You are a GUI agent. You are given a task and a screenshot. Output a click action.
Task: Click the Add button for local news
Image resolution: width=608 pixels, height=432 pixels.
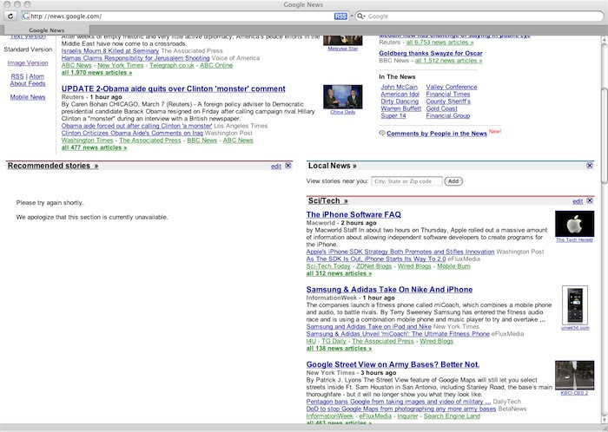click(453, 181)
